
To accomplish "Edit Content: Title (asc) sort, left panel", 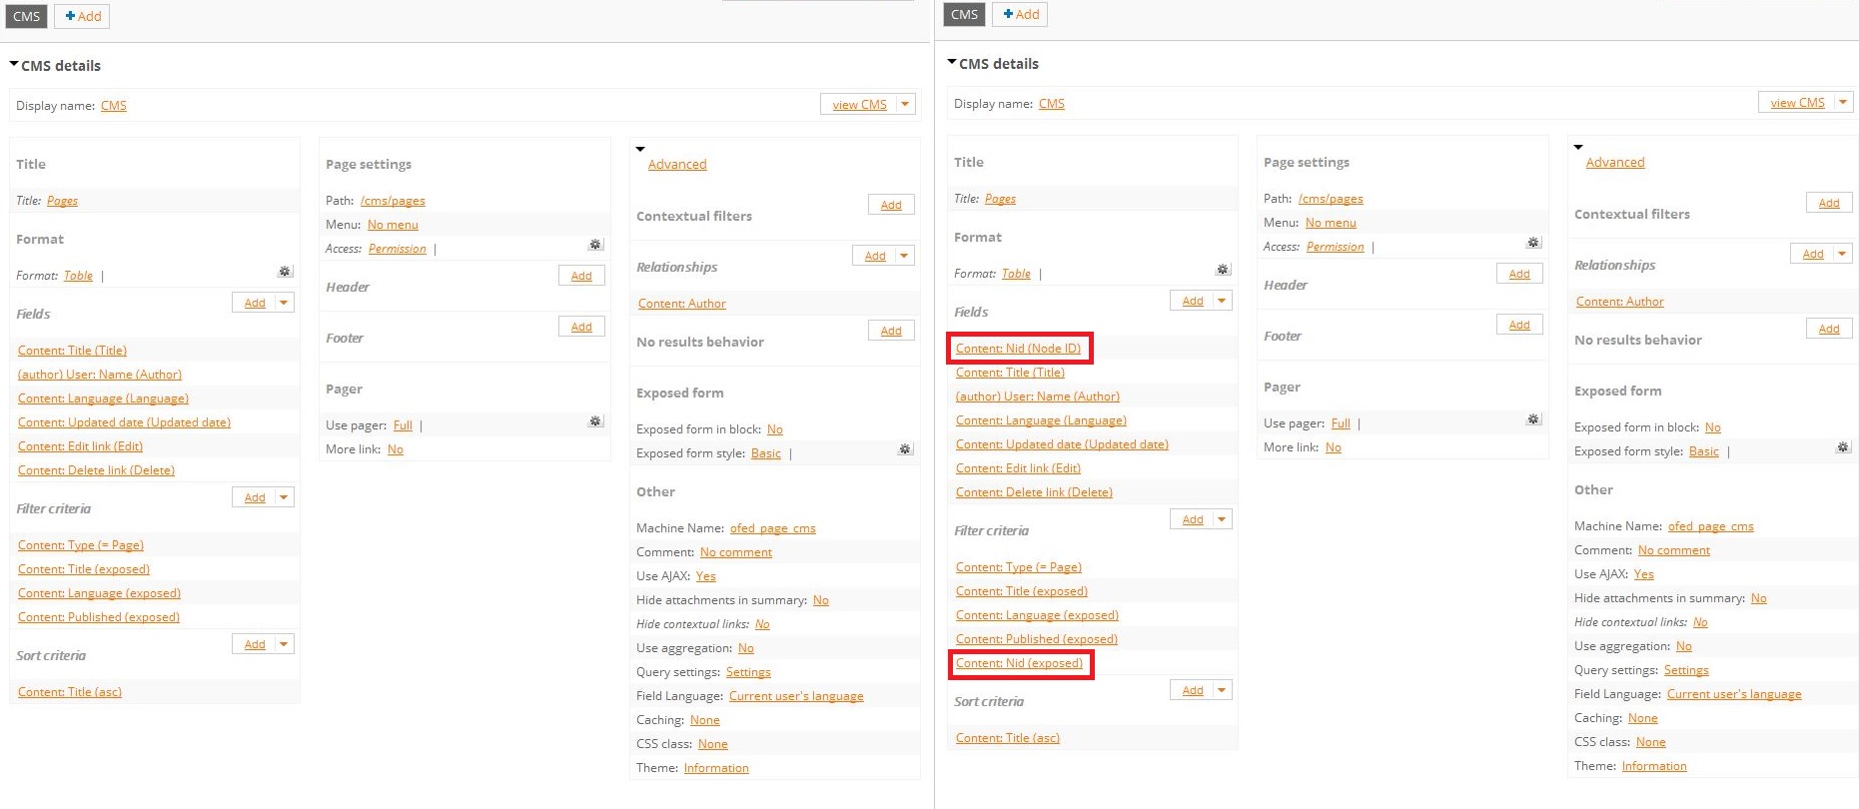I will pos(70,692).
